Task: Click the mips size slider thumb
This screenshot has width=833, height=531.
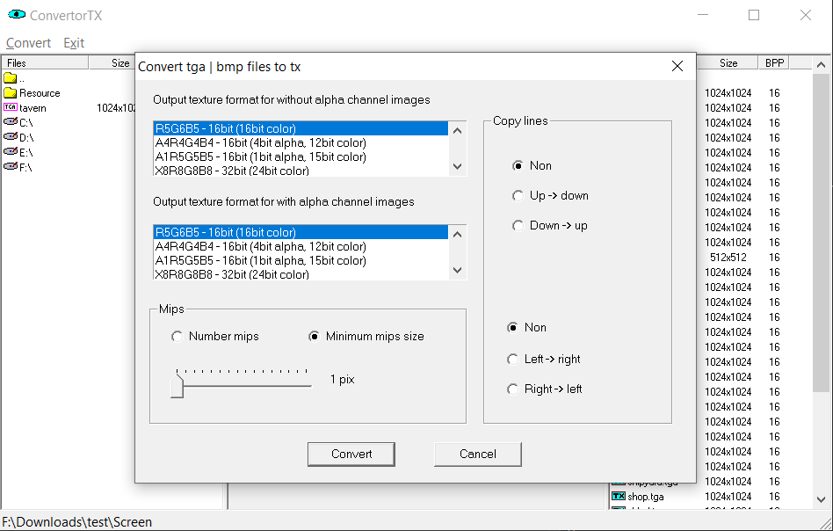Action: [177, 384]
